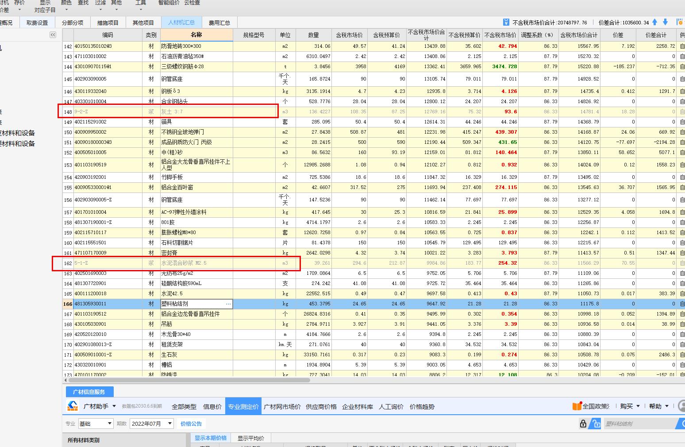This screenshot has width=685, height=447.
Task: Switch to the 费用汇总 tab
Action: 219,23
